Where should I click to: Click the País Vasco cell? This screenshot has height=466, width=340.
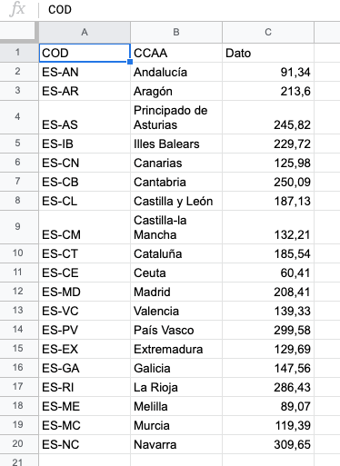click(x=176, y=330)
